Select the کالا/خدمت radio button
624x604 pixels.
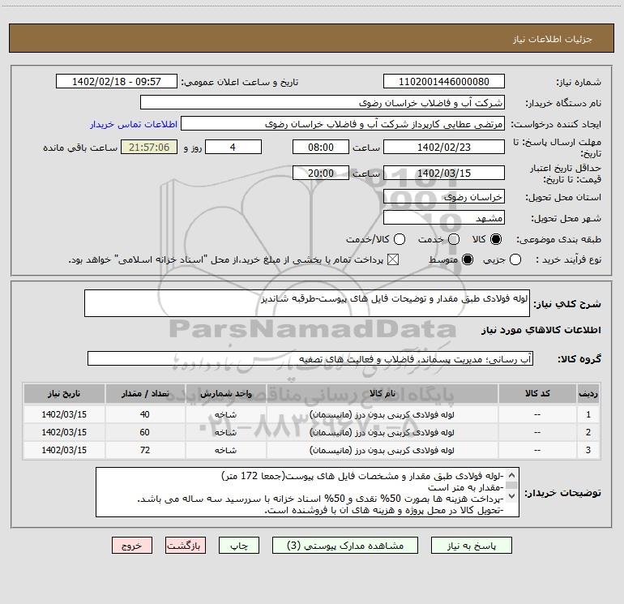pyautogui.click(x=400, y=239)
